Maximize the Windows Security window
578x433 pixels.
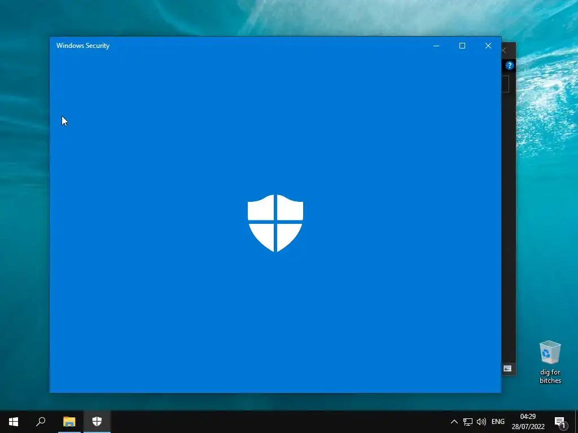462,46
